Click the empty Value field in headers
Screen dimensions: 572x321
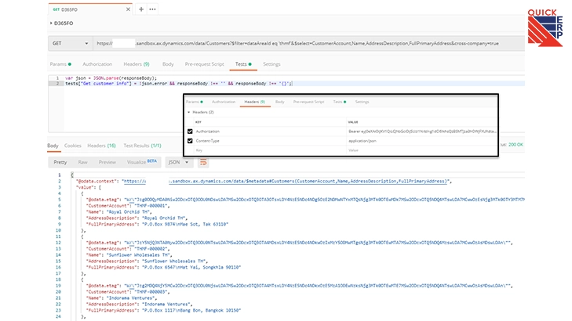421,150
